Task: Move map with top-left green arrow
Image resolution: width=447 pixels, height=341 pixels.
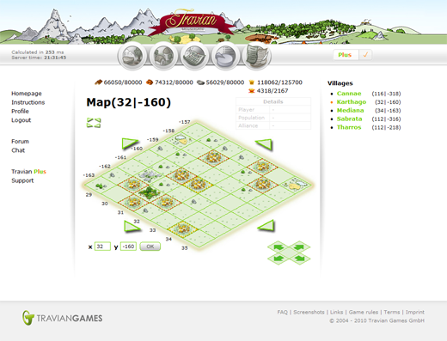Action: pos(130,143)
